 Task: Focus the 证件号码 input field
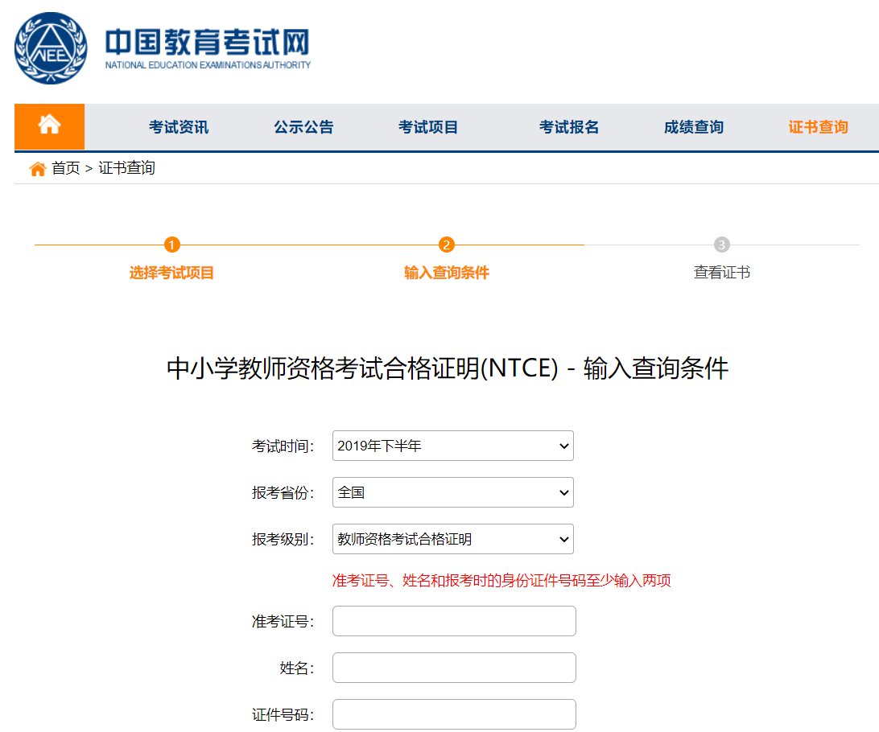(x=454, y=714)
